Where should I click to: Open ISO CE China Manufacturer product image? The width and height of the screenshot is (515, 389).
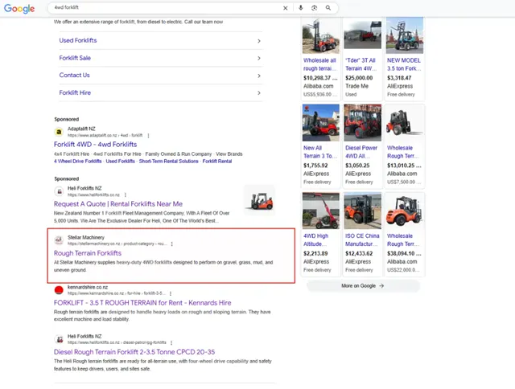pyautogui.click(x=363, y=211)
